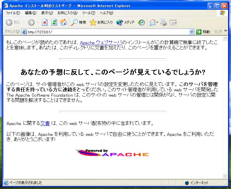Follow the Apache ウェブサーバ link
The width and height of the screenshot is (231, 189).
point(101,43)
